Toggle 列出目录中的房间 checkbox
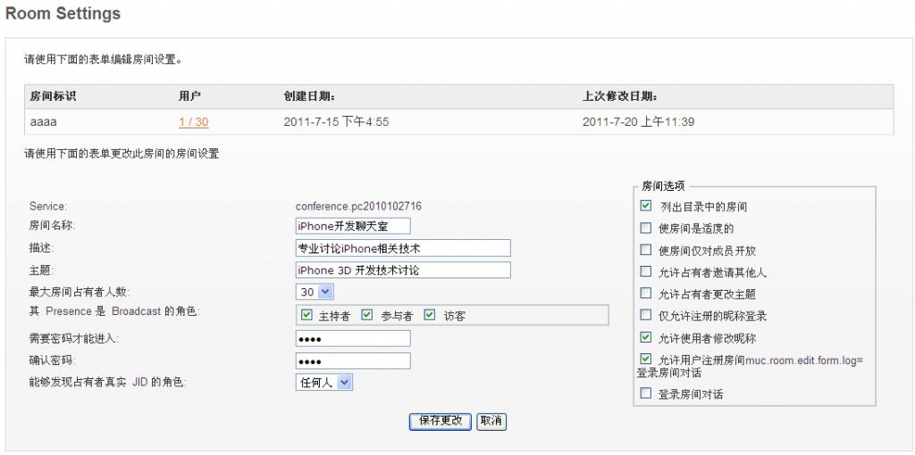The height and width of the screenshot is (455, 915). coord(646,206)
